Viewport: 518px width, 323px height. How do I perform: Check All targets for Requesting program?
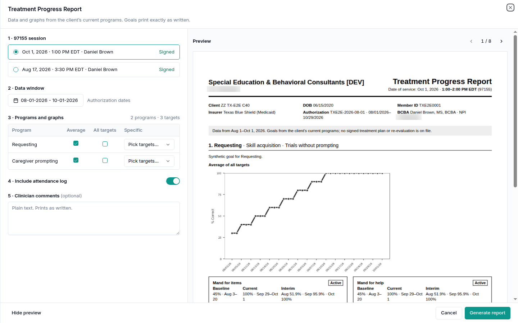[x=105, y=144]
